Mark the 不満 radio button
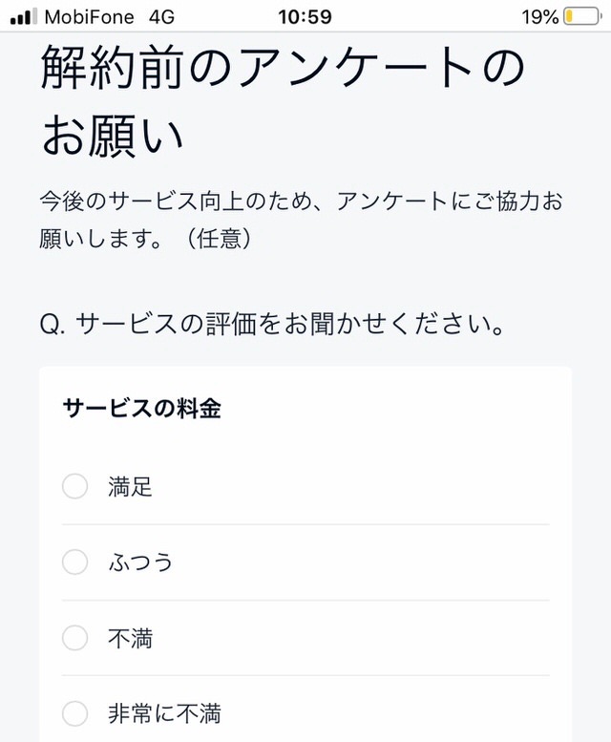 (x=74, y=637)
